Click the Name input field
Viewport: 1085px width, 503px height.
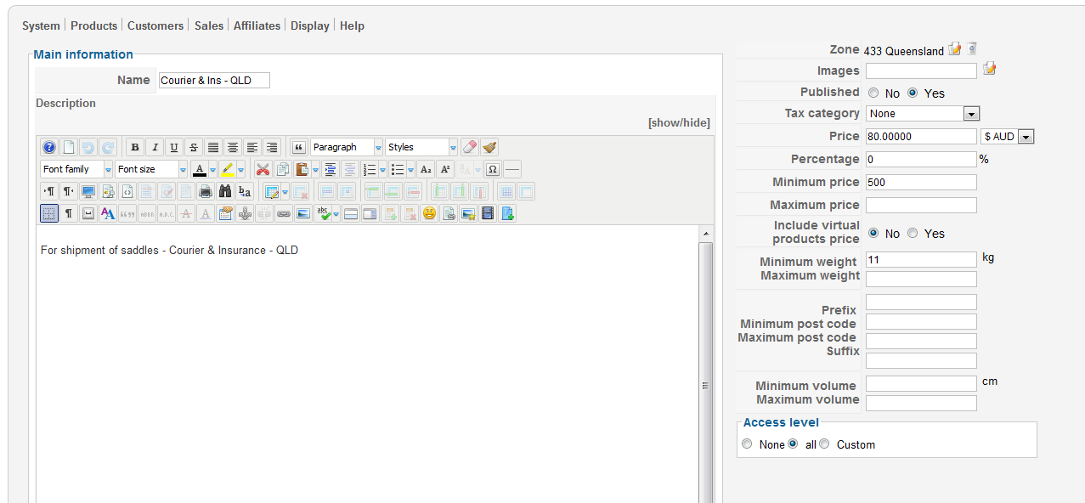click(214, 80)
